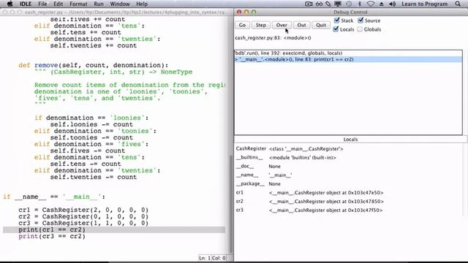
Task: Enable the Globals checkbox
Action: [360, 29]
